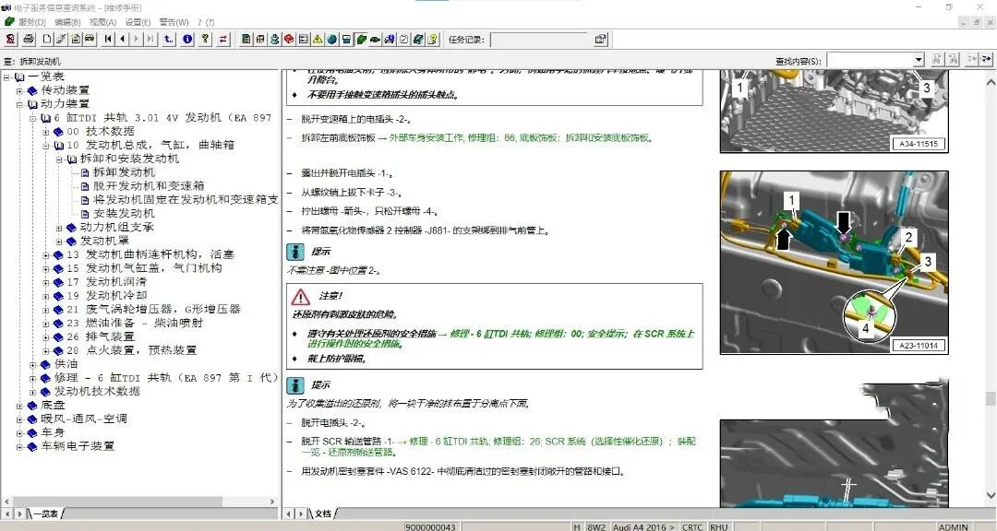Switch to the 文档 tab at bottom

click(x=323, y=513)
